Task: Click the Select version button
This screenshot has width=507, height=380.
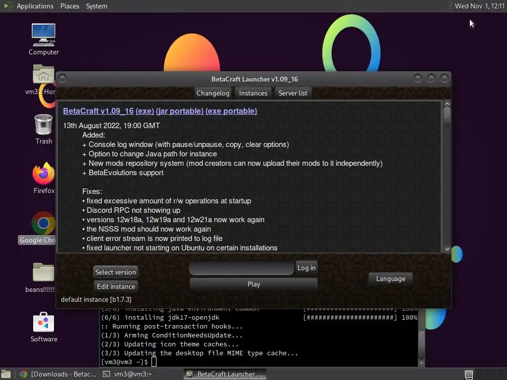Action: (116, 272)
